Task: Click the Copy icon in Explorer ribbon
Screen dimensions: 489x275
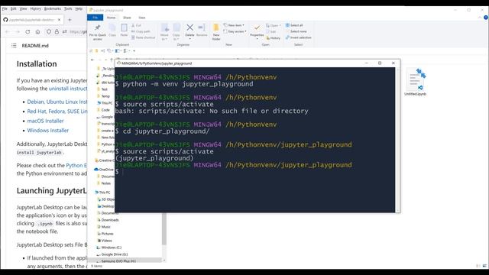Action: coord(112,31)
